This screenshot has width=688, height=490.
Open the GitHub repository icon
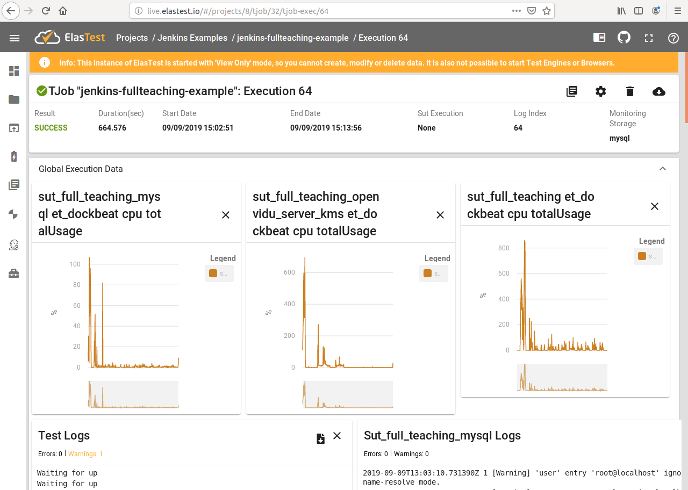point(623,38)
